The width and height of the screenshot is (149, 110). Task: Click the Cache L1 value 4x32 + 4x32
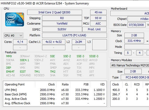(x=54, y=42)
